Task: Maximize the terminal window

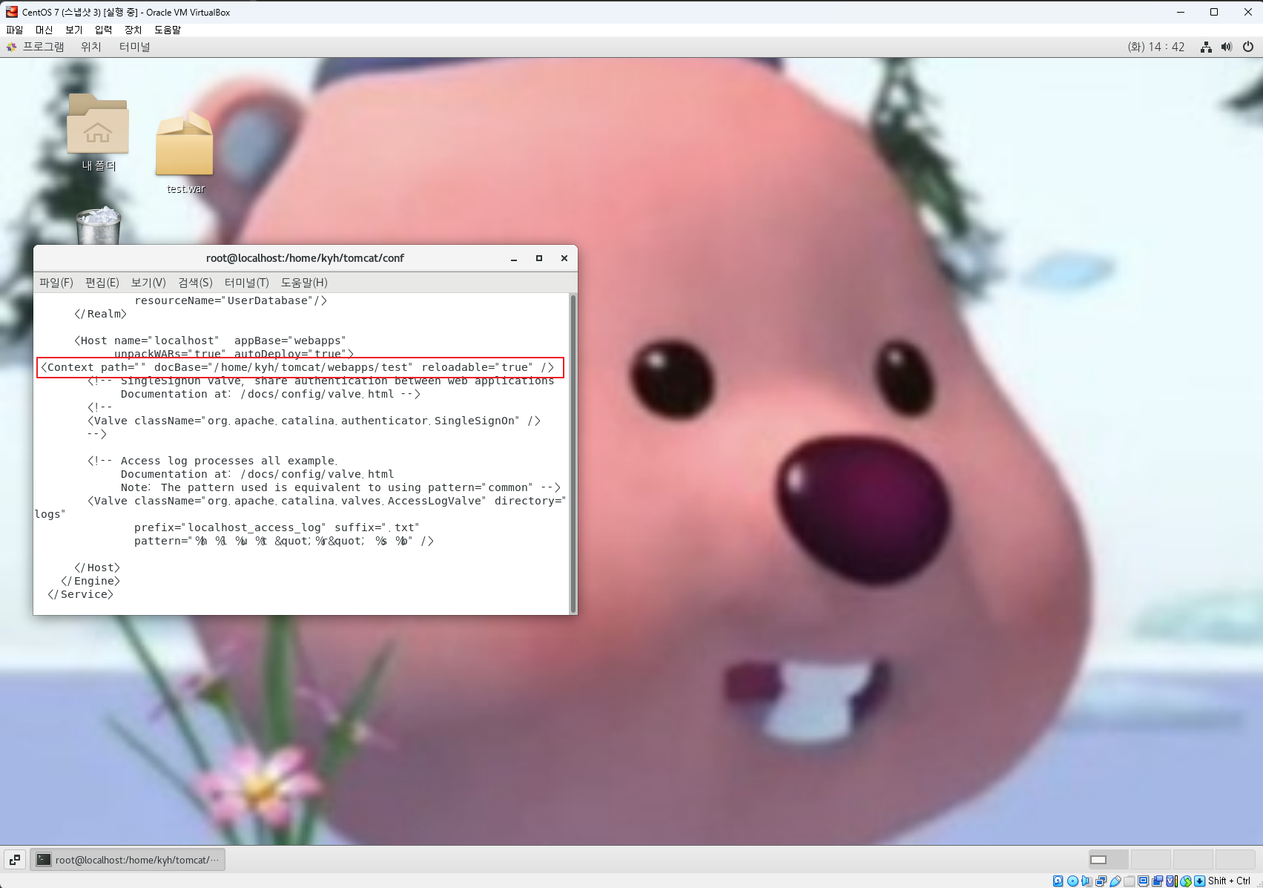Action: (x=539, y=258)
